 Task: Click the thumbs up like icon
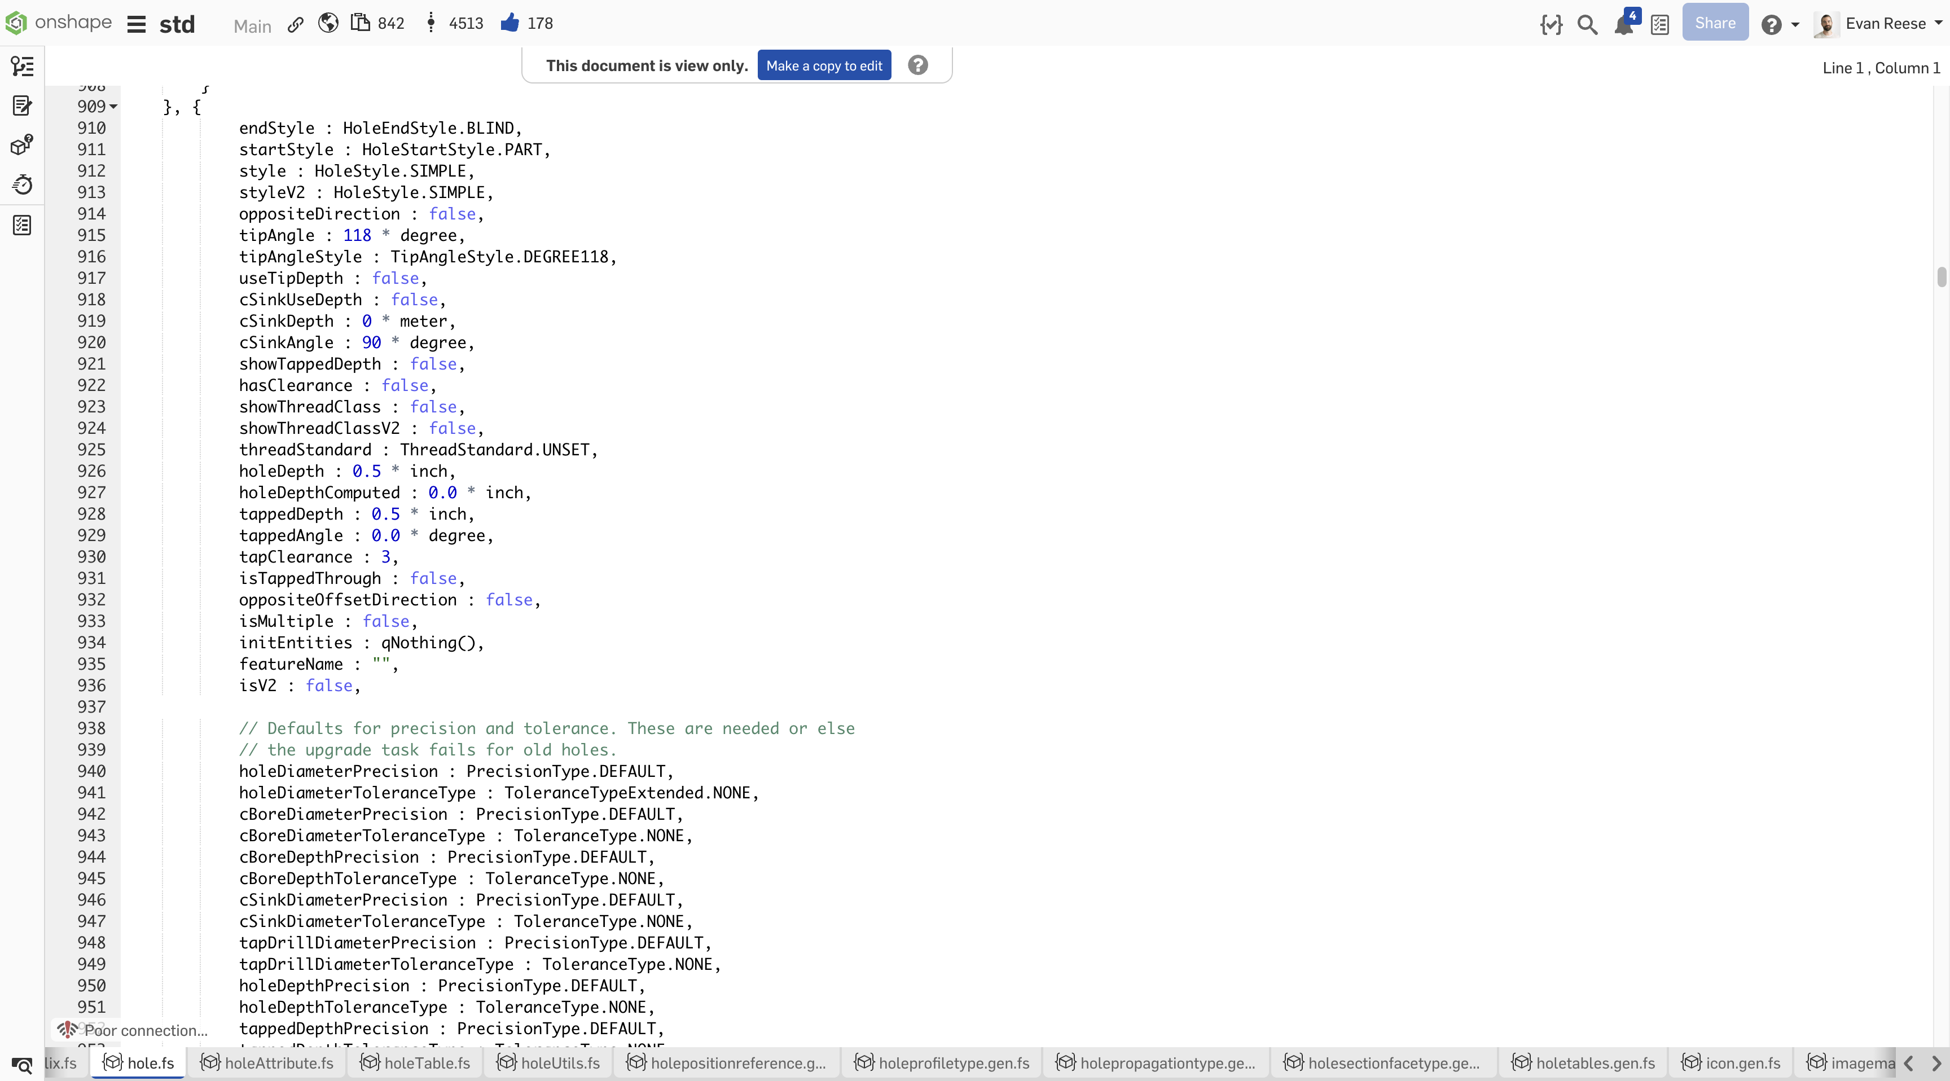(x=510, y=24)
